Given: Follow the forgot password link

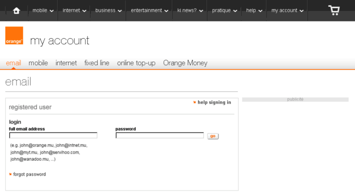Looking at the screenshot, I should click(x=29, y=174).
